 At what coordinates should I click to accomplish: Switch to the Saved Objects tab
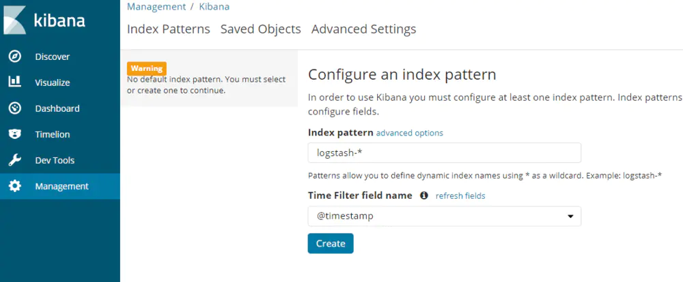[260, 29]
